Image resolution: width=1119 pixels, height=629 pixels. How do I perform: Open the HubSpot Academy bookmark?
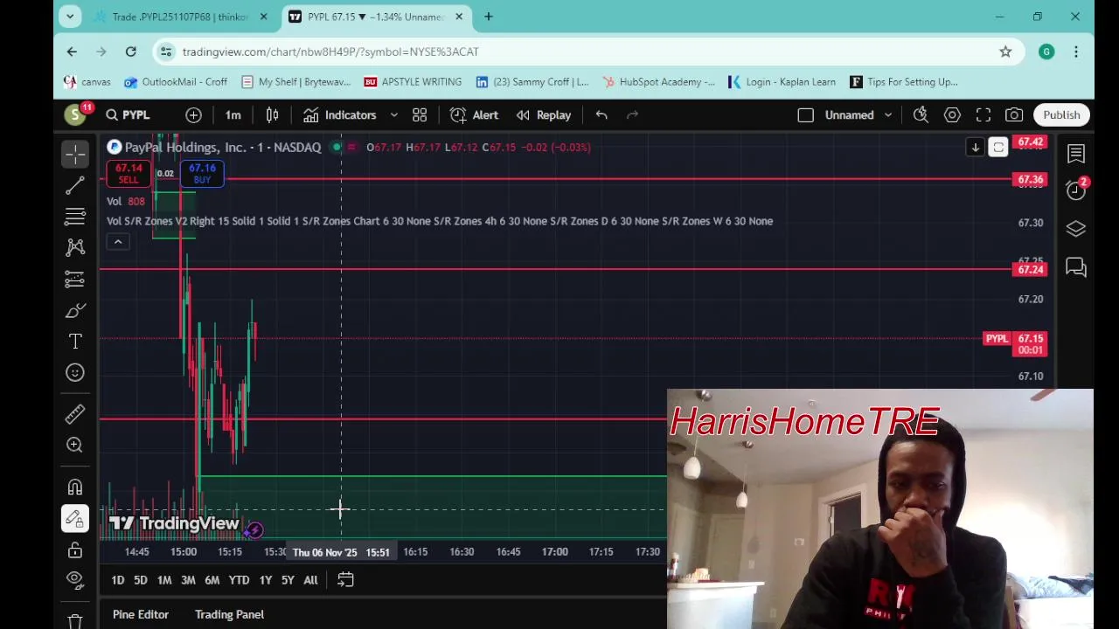click(x=657, y=82)
